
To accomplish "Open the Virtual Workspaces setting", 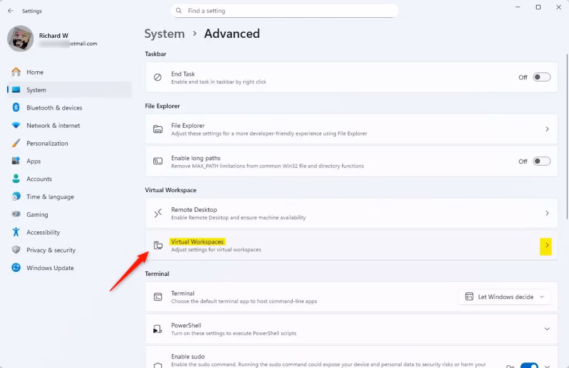I will tap(351, 245).
